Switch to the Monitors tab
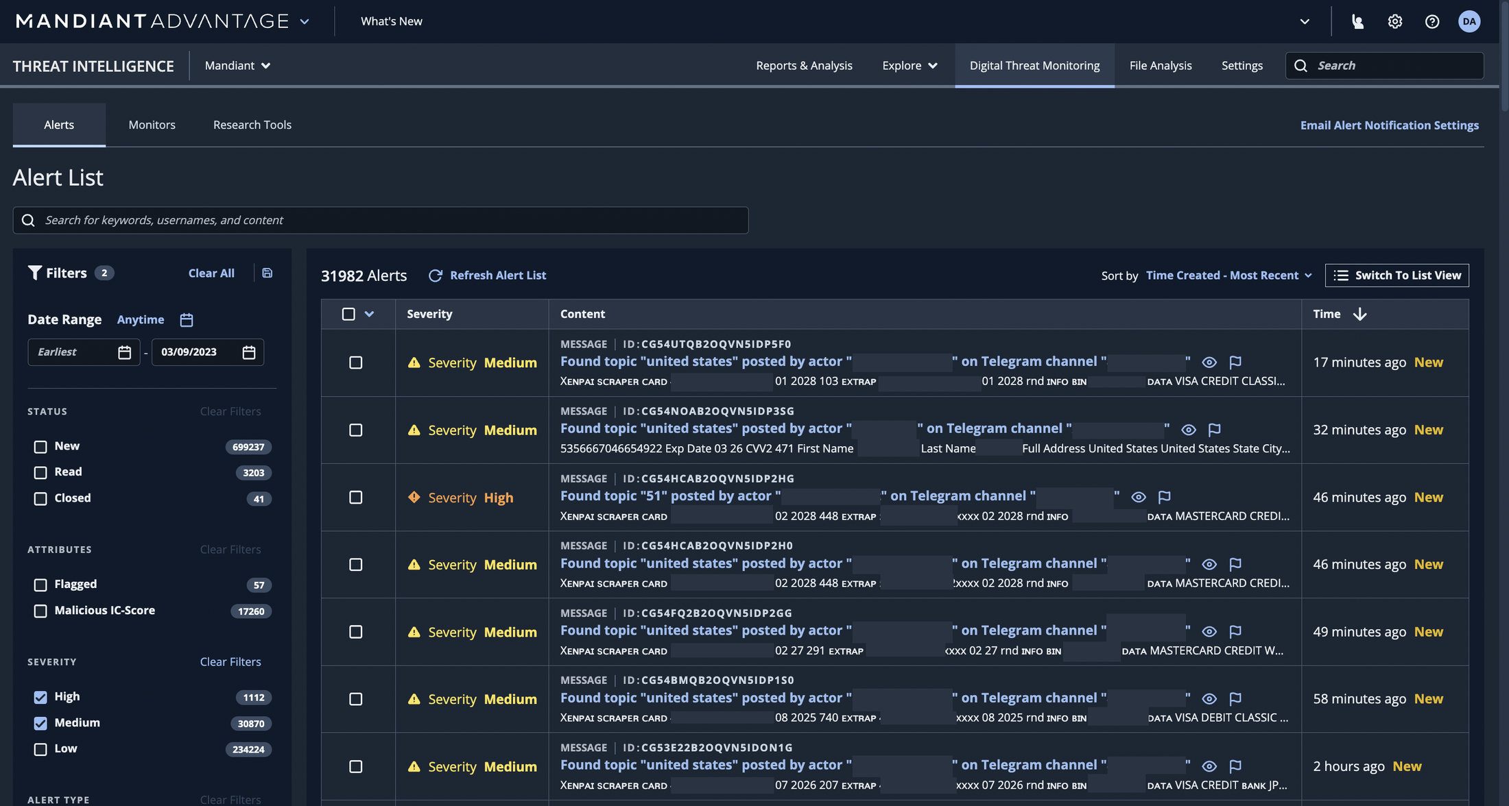Image resolution: width=1509 pixels, height=806 pixels. (152, 124)
